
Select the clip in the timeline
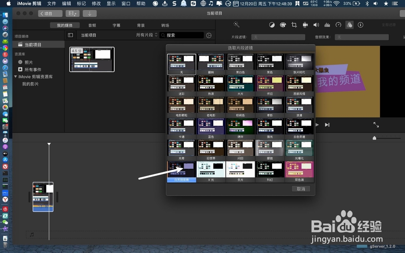[x=43, y=197]
